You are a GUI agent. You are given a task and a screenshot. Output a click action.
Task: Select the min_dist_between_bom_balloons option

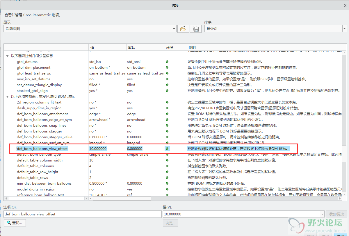coord(44,184)
